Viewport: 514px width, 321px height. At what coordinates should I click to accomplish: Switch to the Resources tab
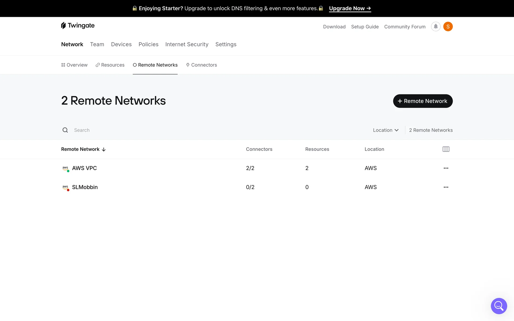click(x=110, y=65)
